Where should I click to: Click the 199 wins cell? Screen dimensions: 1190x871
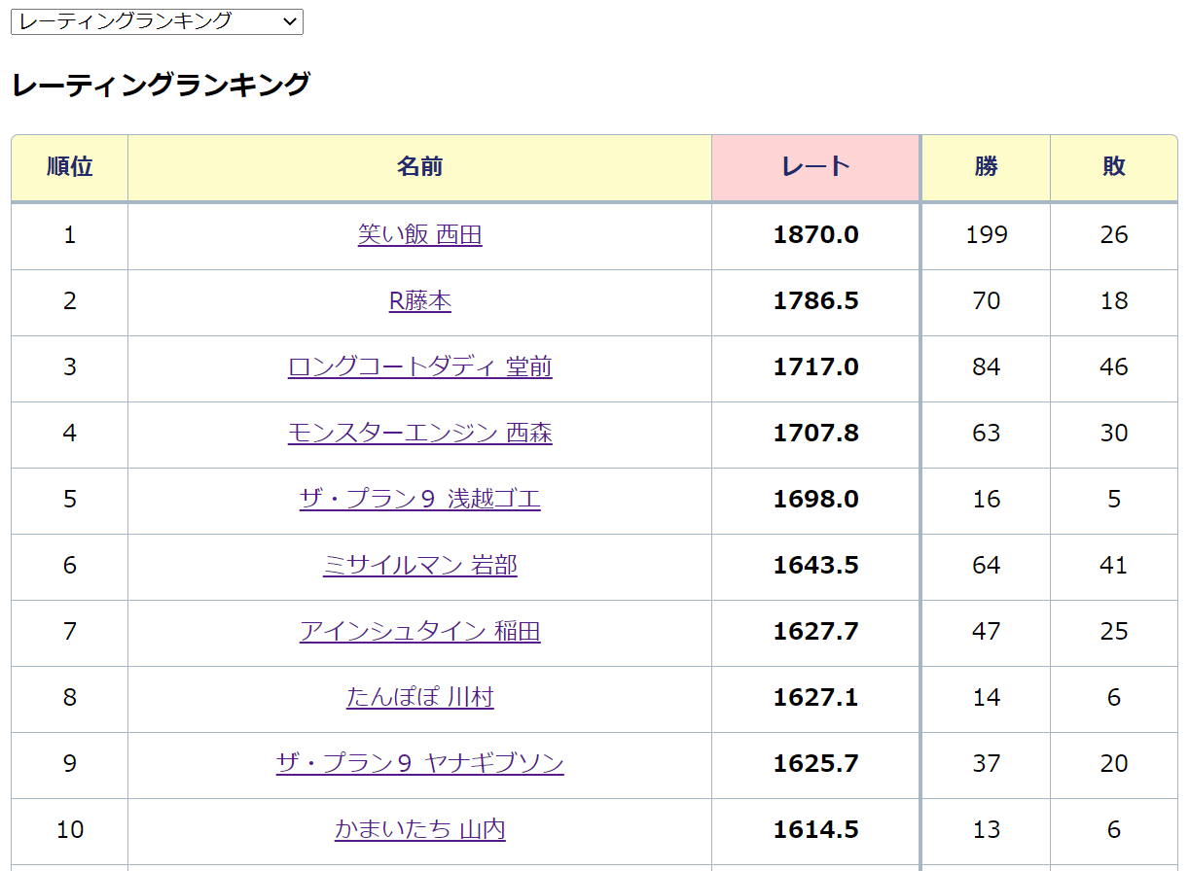tap(986, 234)
